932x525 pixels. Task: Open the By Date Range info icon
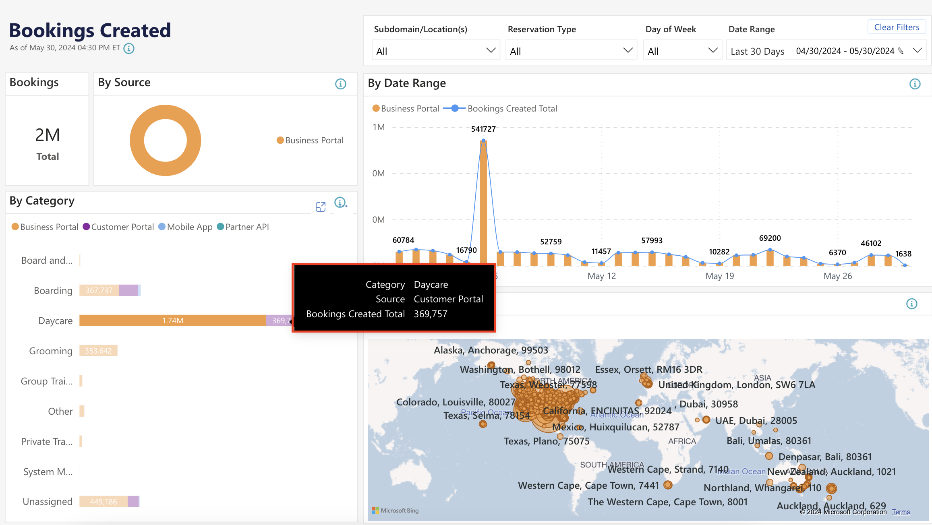[915, 84]
